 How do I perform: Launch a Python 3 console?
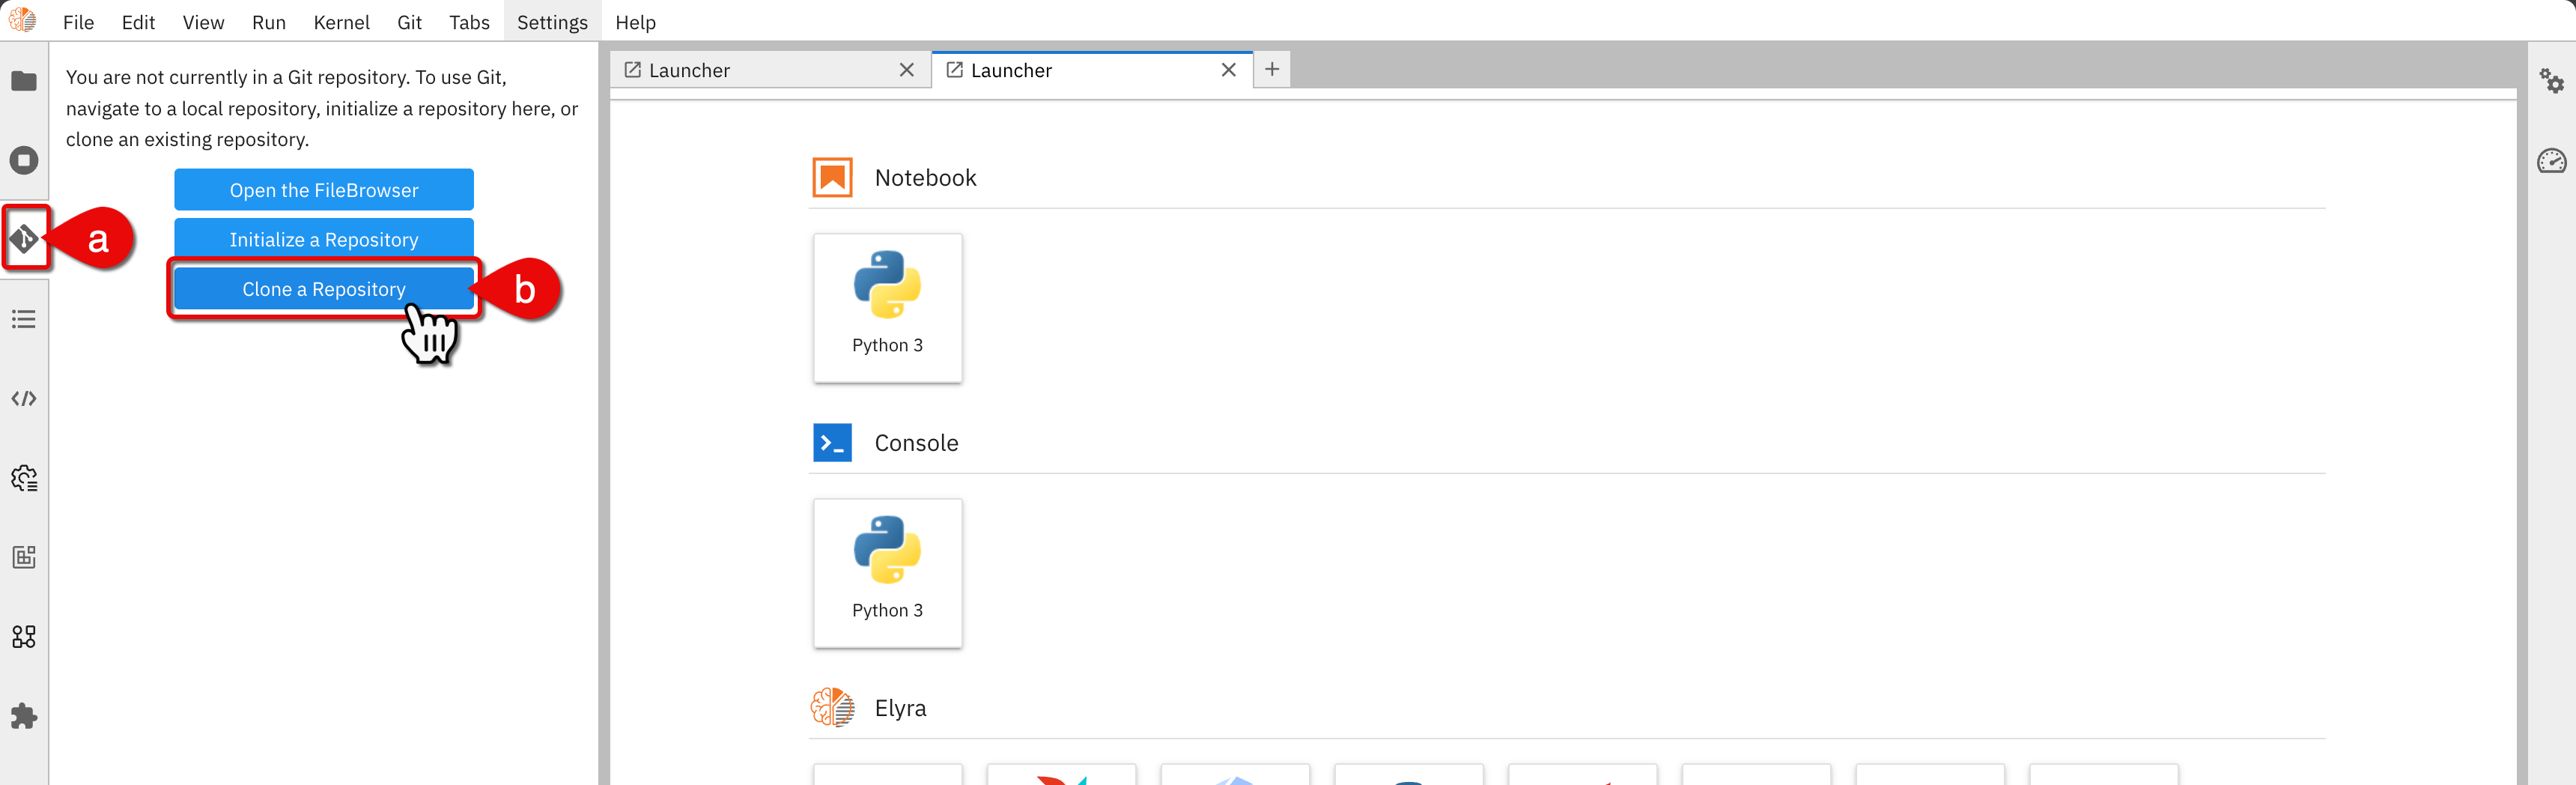(887, 572)
